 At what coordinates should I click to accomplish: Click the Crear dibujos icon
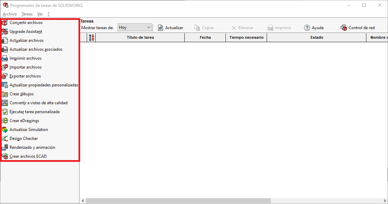click(x=5, y=94)
